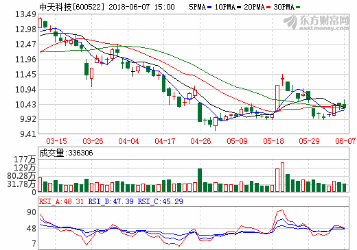Click the timestamp 2018-06-07 15:00
This screenshot has width=357, height=250.
[x=141, y=7]
